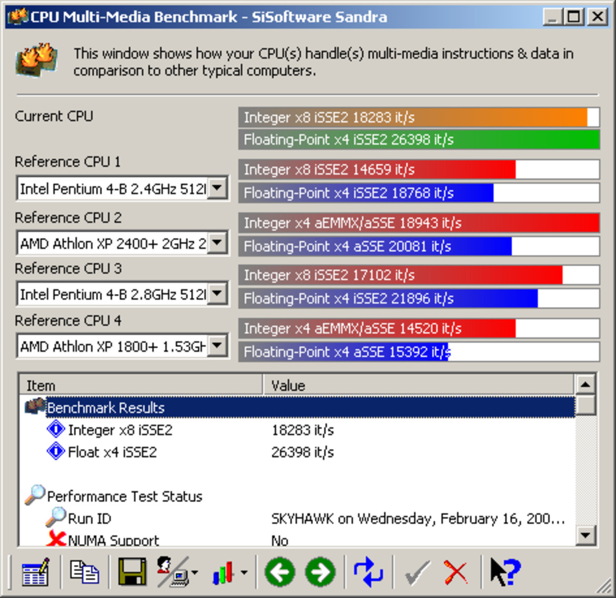Image resolution: width=616 pixels, height=598 pixels.
Task: Click the SKYHAWK on Wednesday value text
Action: (x=418, y=518)
